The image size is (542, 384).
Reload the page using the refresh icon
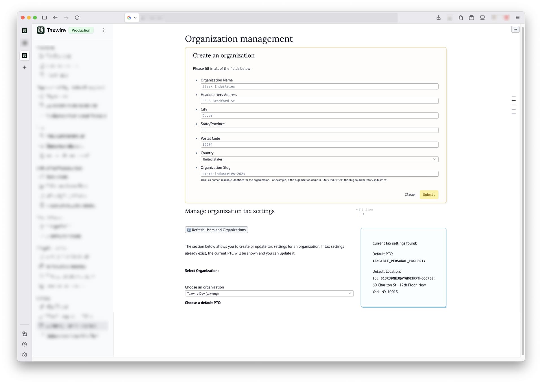[77, 18]
